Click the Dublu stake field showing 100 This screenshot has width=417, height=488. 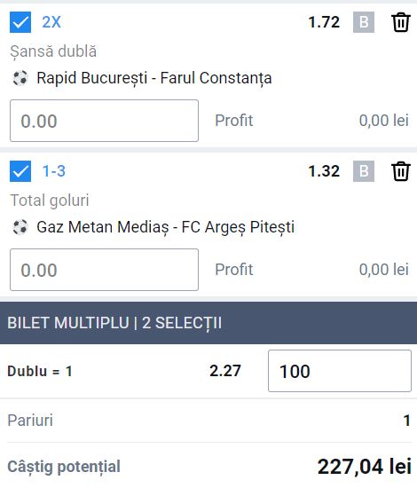click(340, 371)
